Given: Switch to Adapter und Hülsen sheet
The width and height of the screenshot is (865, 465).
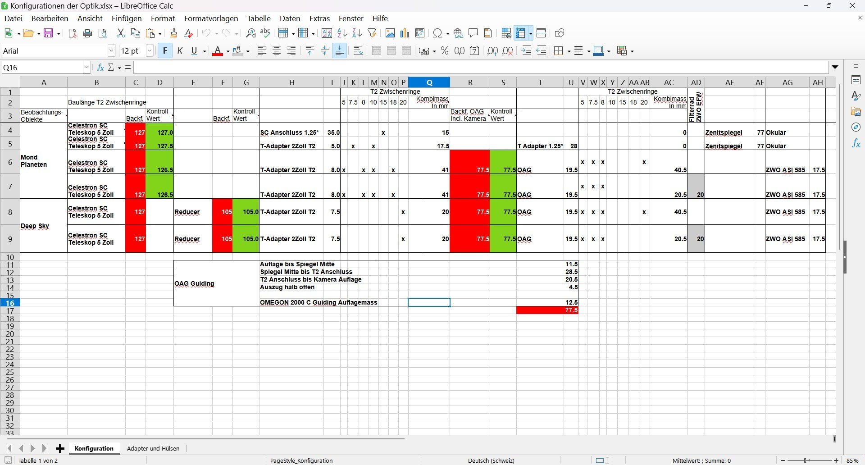Looking at the screenshot, I should tap(153, 448).
